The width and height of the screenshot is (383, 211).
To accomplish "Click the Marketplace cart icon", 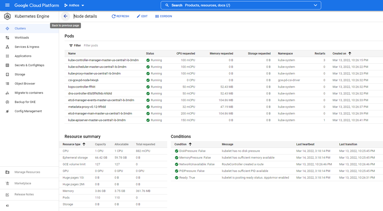I will click(7, 183).
